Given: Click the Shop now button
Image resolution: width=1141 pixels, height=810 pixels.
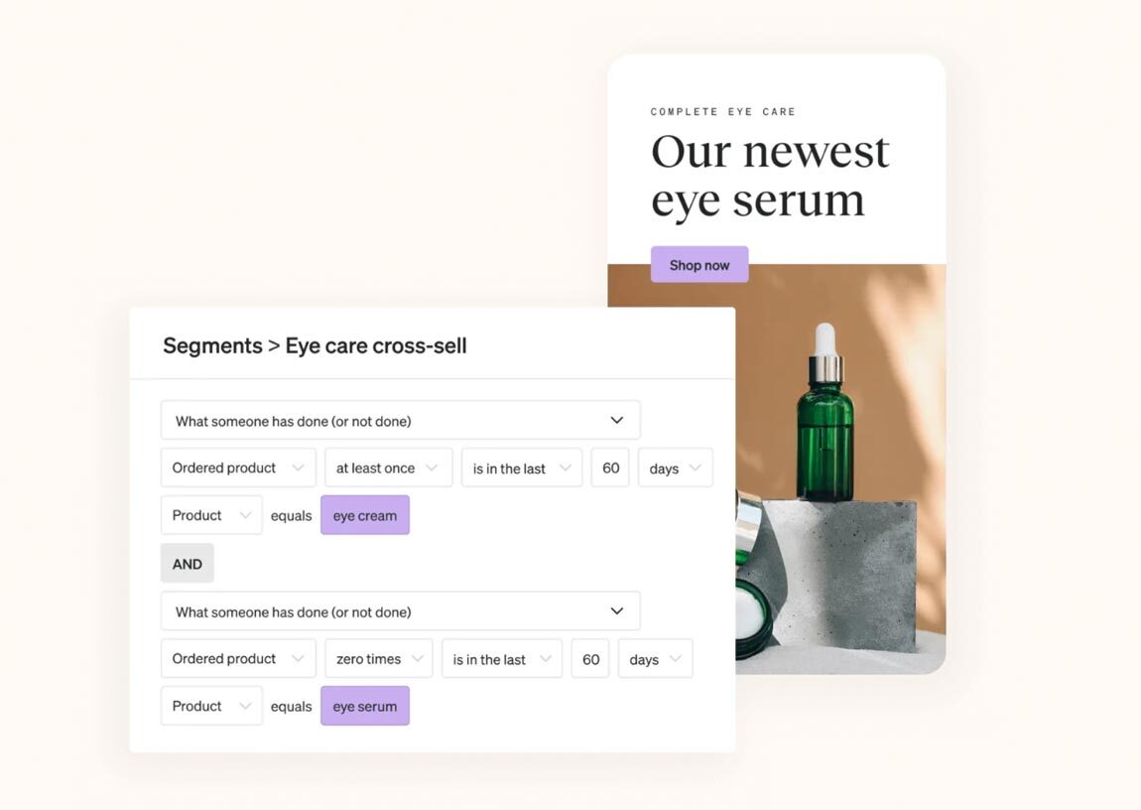Looking at the screenshot, I should [x=699, y=265].
